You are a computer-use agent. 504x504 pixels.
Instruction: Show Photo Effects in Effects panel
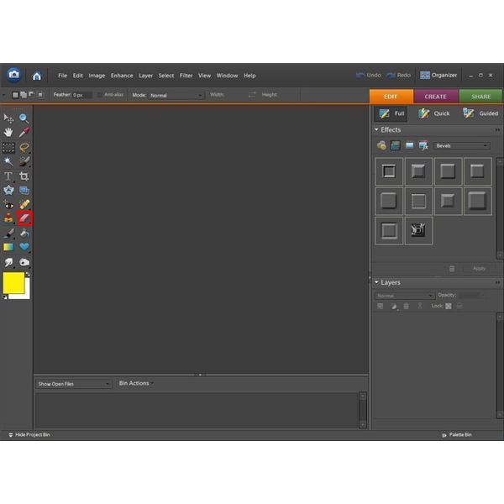click(410, 145)
